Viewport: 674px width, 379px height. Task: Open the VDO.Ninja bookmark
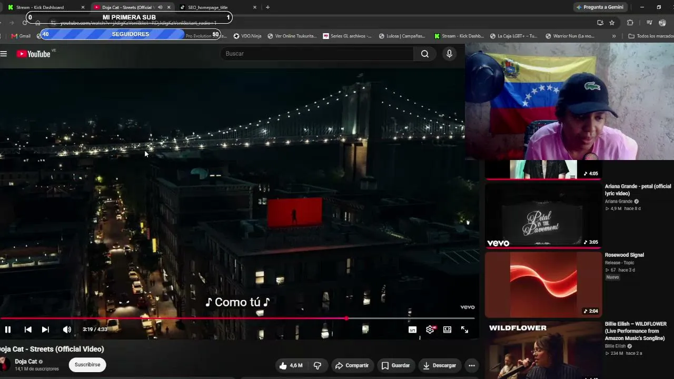(247, 36)
